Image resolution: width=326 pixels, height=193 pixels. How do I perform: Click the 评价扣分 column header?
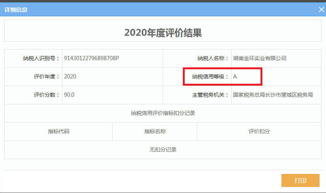click(x=259, y=131)
